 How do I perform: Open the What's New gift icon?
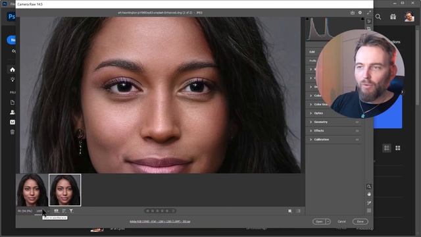[x=393, y=16]
